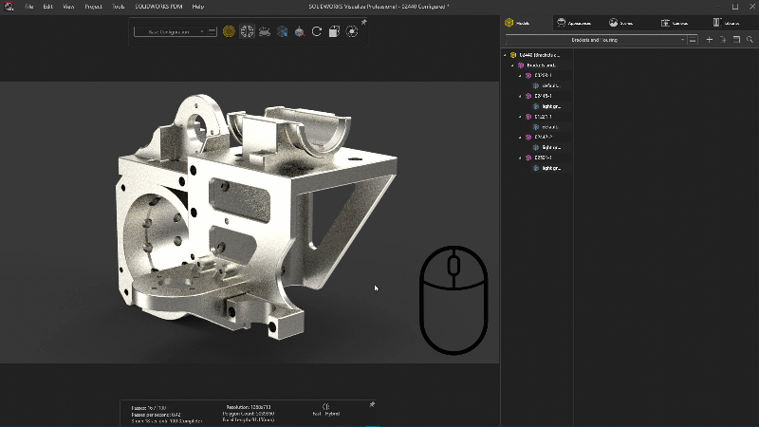Collapse the root model tree node

505,55
